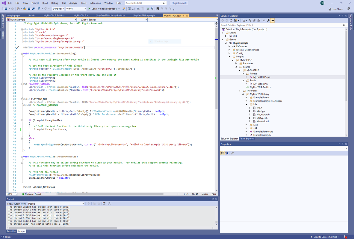Image resolution: width=354 pixels, height=239 pixels.
Task: Switch to the k4a.h editor tab
Action: click(32, 16)
